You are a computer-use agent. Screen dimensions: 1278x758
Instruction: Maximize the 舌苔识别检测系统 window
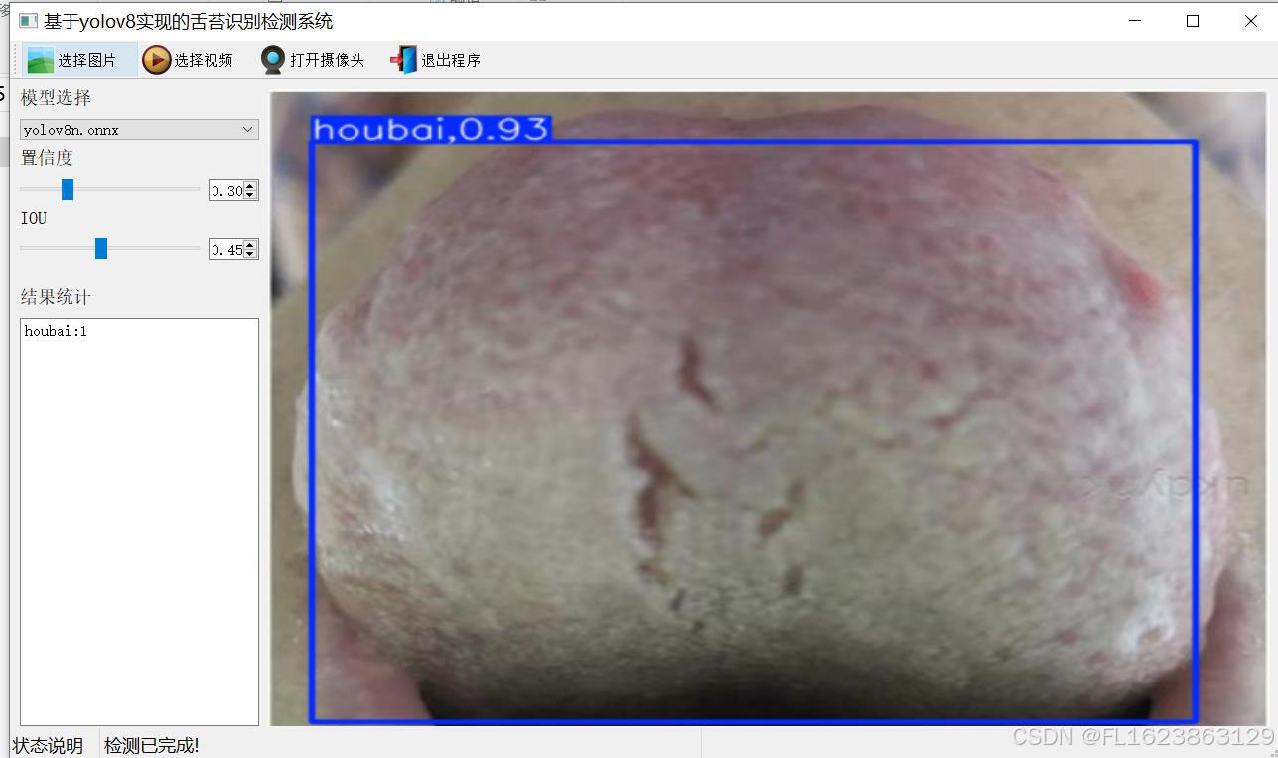click(1193, 21)
